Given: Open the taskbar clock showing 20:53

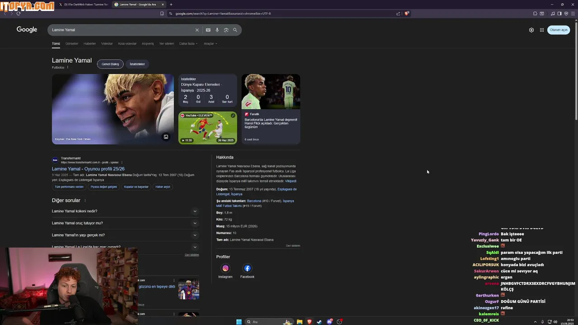Looking at the screenshot, I should click(x=567, y=322).
